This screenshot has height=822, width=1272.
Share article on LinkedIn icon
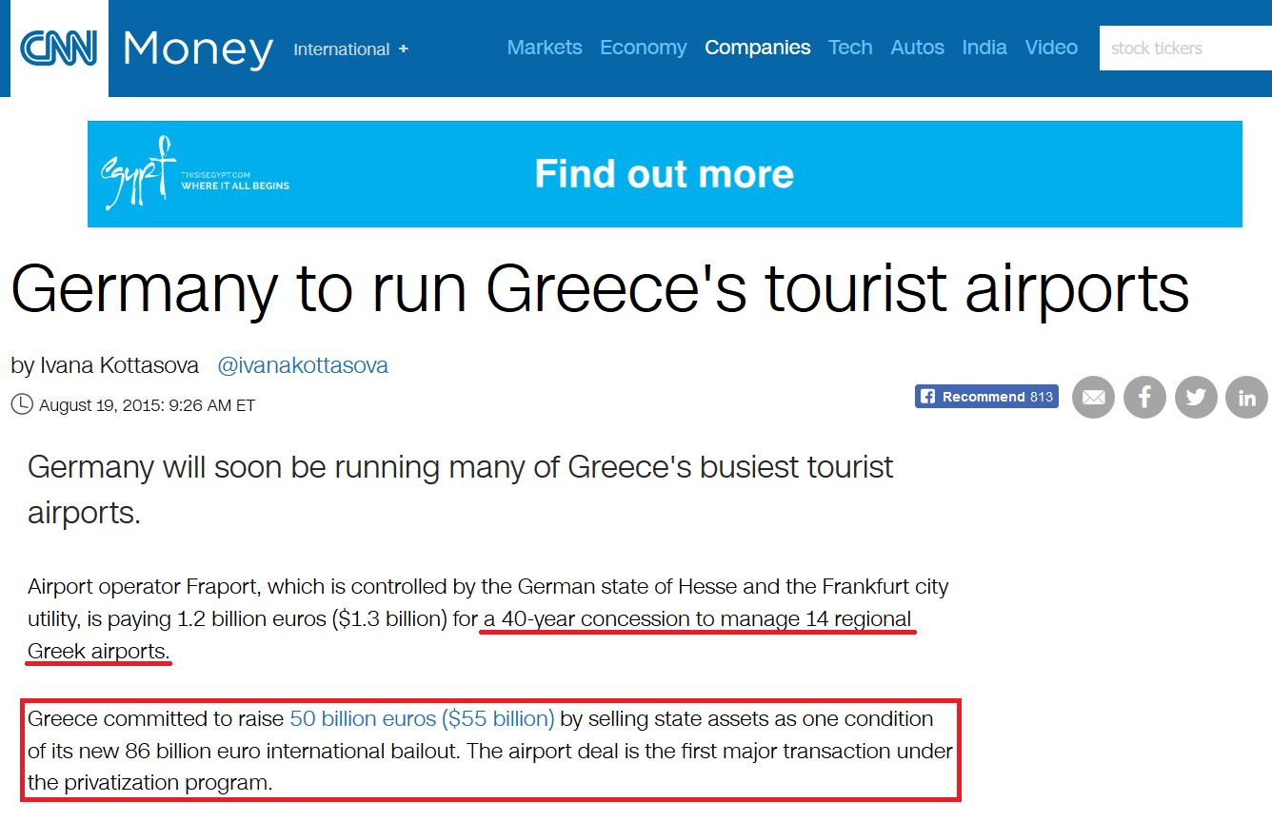click(x=1247, y=397)
